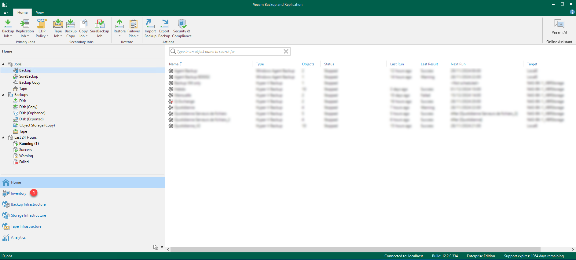Go to the Home navigation view
Viewport: 576px width, 260px height.
83,182
